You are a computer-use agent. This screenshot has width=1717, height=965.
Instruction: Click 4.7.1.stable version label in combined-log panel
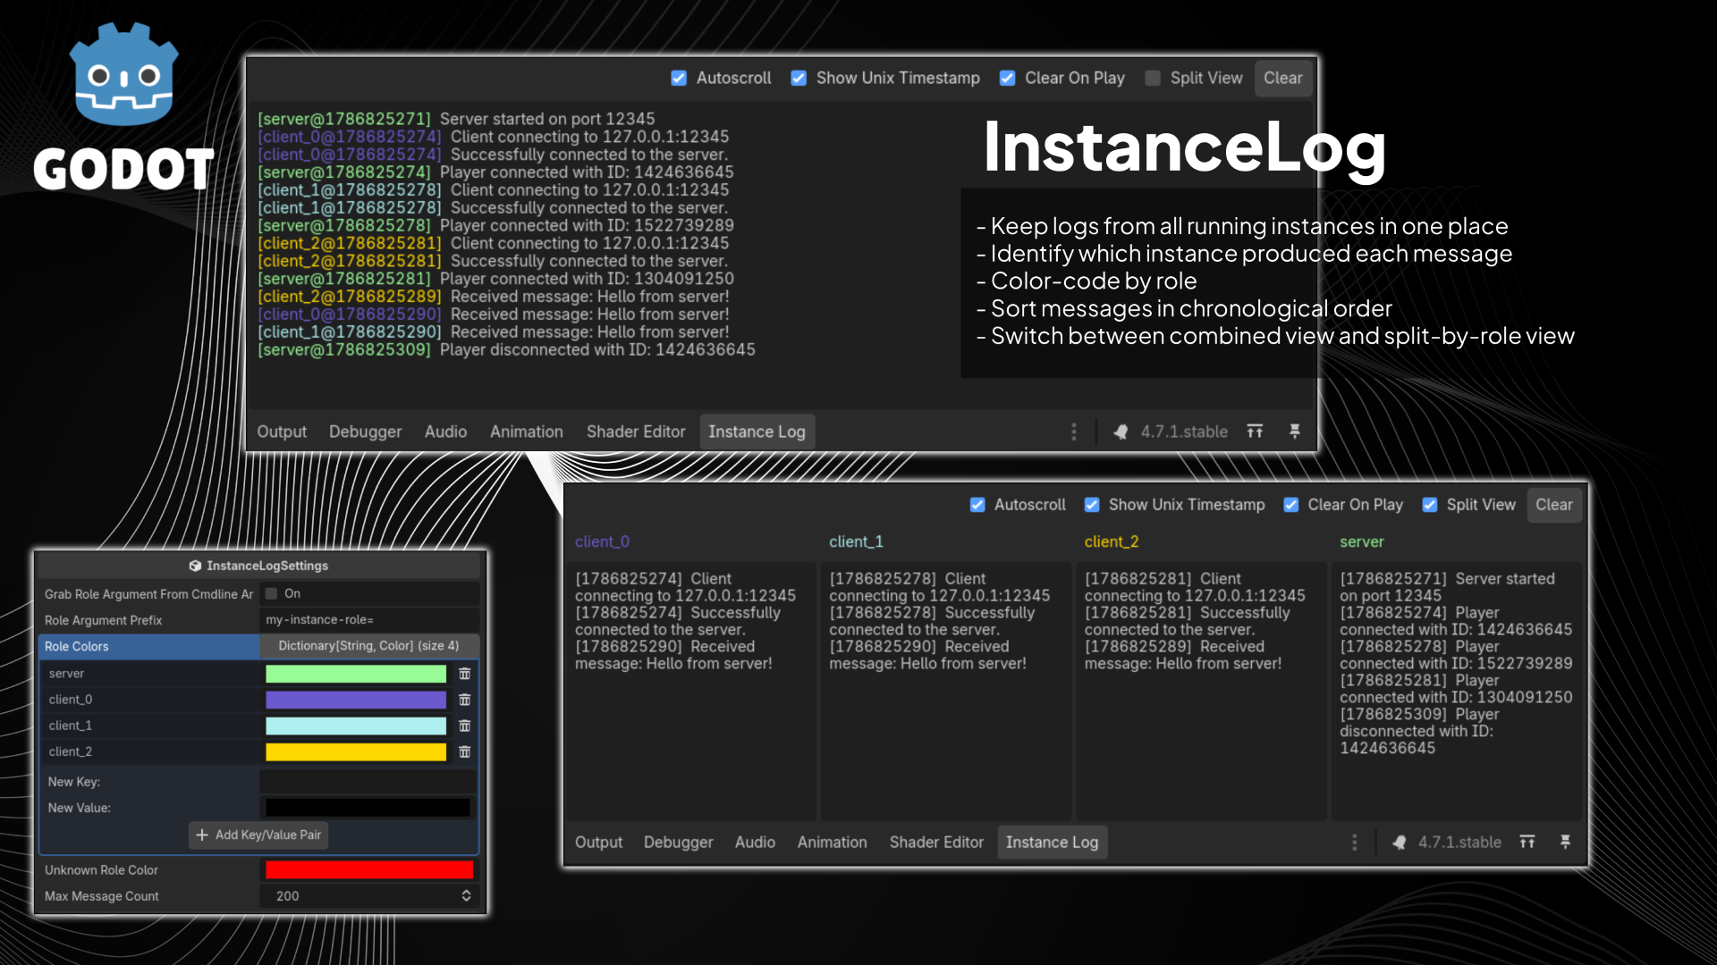(x=1184, y=432)
